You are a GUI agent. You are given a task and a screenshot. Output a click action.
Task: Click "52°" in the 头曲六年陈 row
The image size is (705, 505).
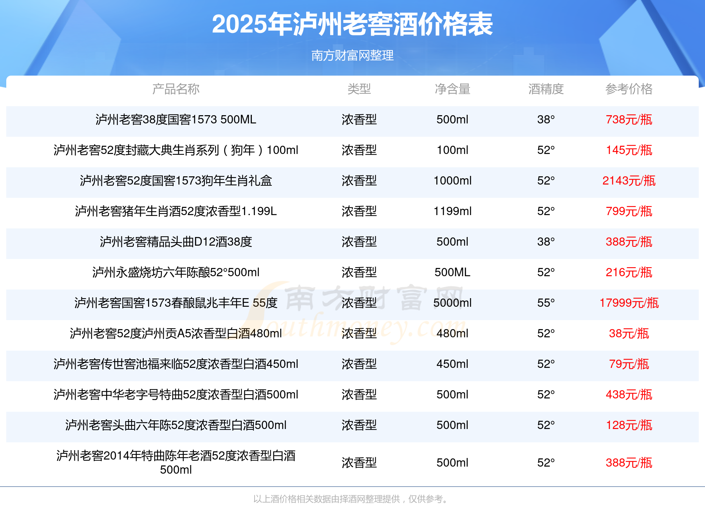546,425
